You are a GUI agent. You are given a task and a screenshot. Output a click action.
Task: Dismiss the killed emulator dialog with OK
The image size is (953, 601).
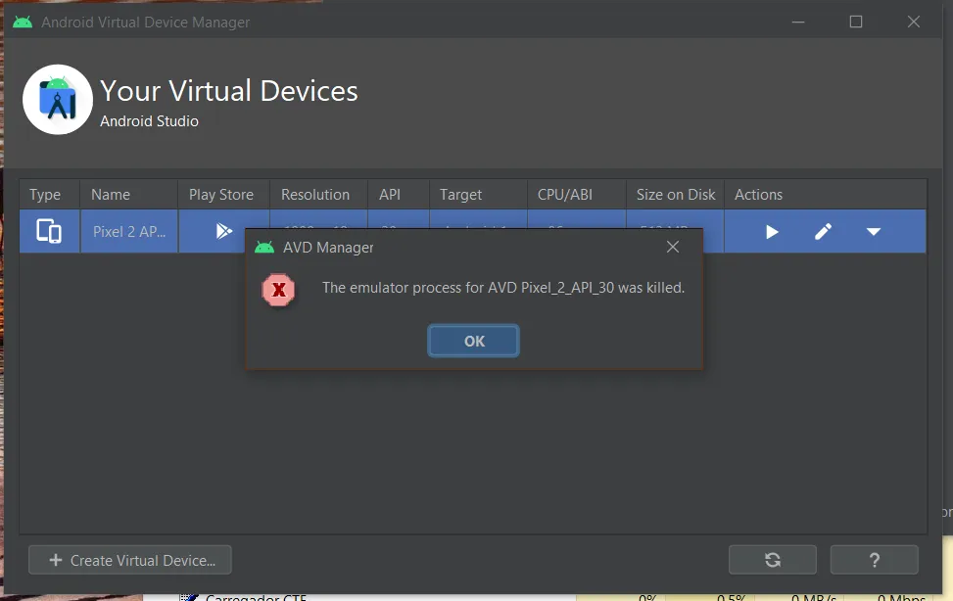point(473,341)
